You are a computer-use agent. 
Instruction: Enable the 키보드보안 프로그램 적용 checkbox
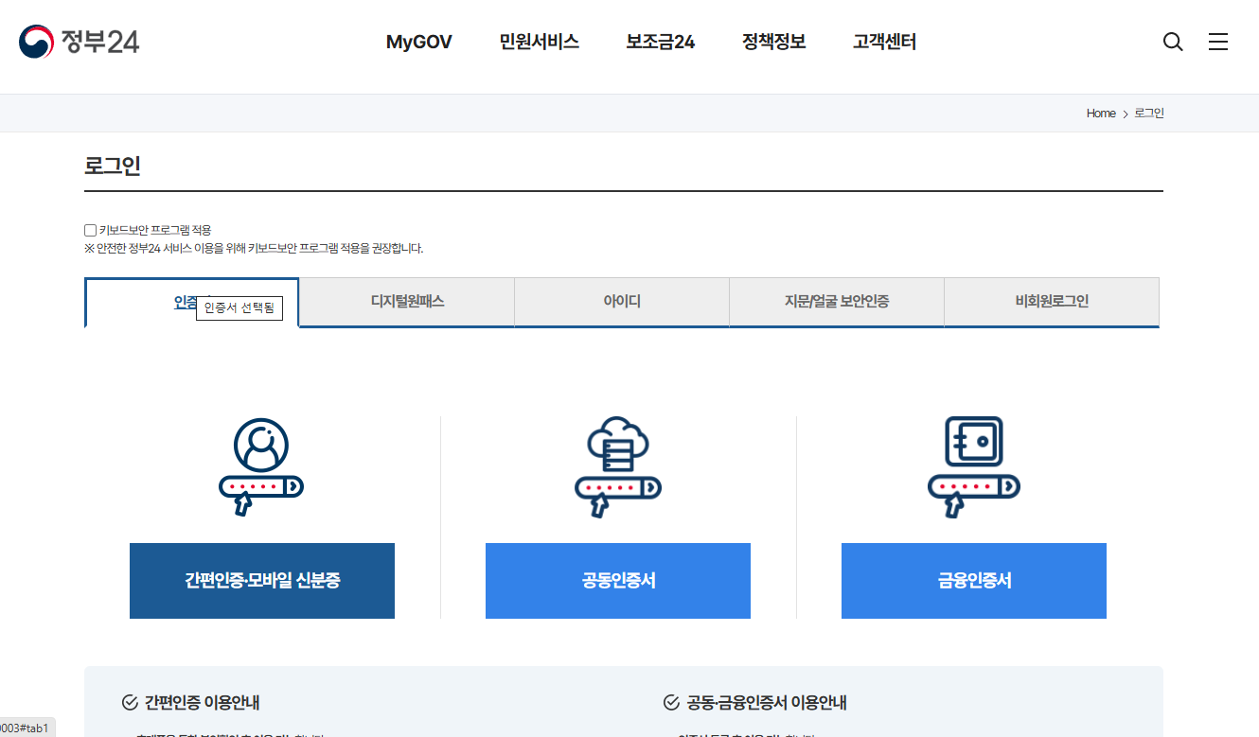pos(90,230)
